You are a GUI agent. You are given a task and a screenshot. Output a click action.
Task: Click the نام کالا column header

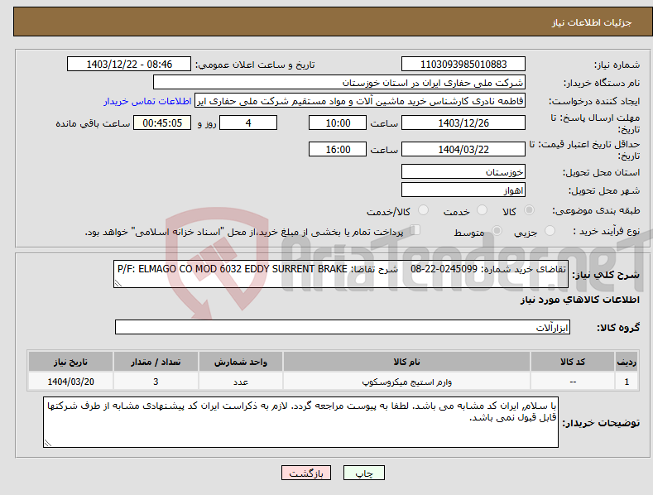pos(406,362)
